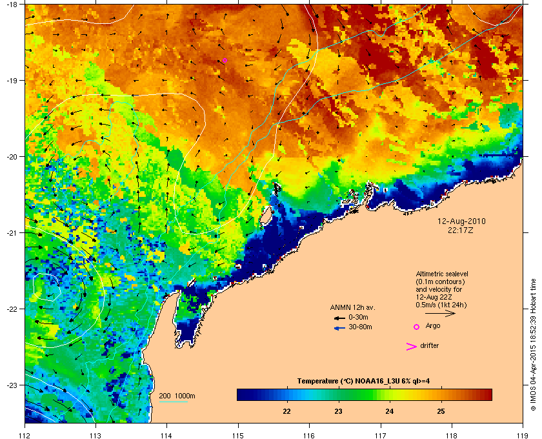Click the '22:17Z' time label

point(460,230)
